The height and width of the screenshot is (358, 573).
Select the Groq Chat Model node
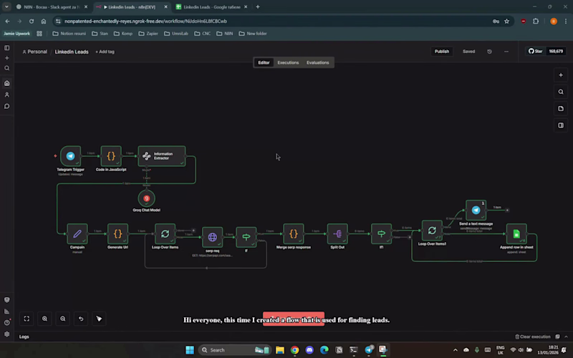pos(147,198)
